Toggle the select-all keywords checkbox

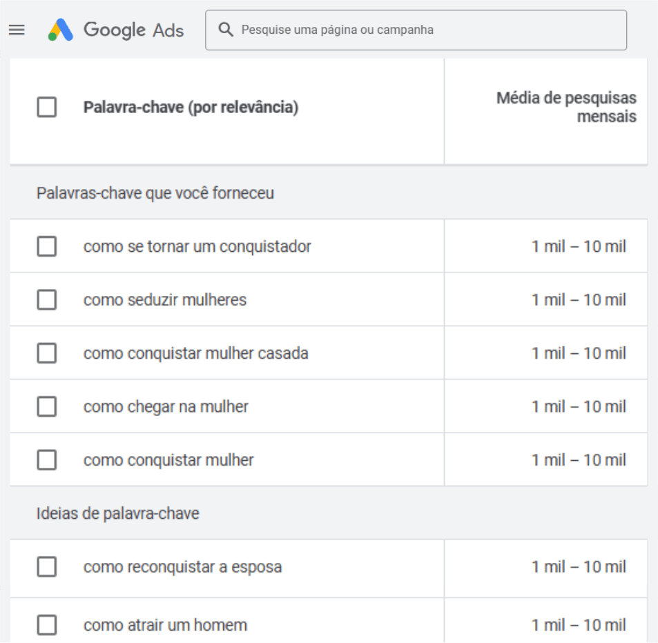tap(46, 108)
